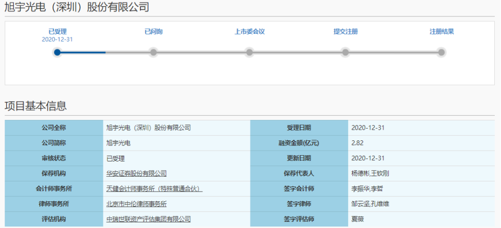Viewport: 501px width, 228px height.
Task: Click the 更新日期 header cell
Action: (x=299, y=158)
